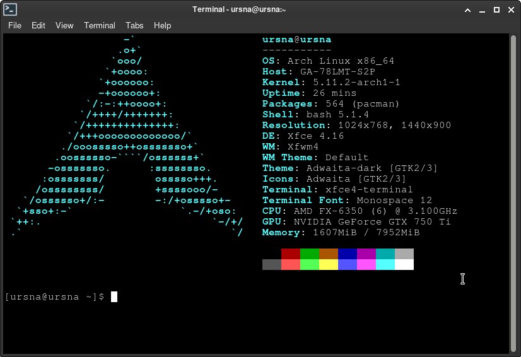Click the DE 'Xfce 4.16' text
The width and height of the screenshot is (521, 357).
pos(315,136)
